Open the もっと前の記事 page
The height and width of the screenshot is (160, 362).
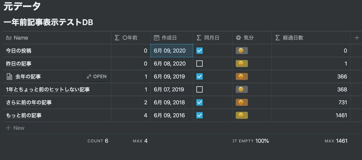tap(24, 115)
